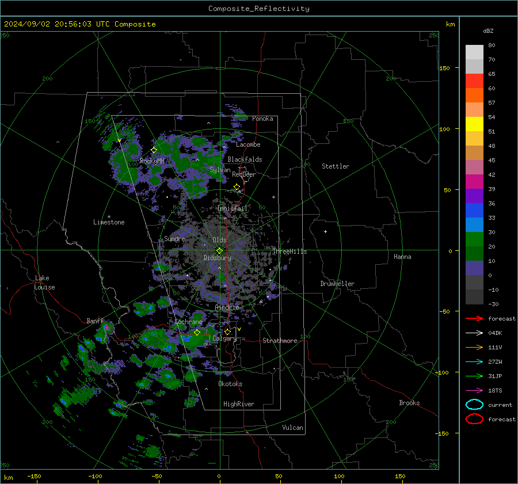Click the Didsbury city label

pyautogui.click(x=217, y=258)
